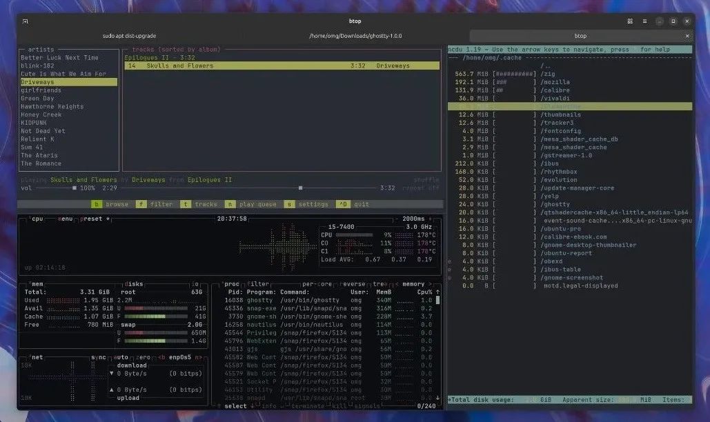The width and height of the screenshot is (710, 422).
Task: Select the gnome-sh process row 3730
Action: coord(328,316)
